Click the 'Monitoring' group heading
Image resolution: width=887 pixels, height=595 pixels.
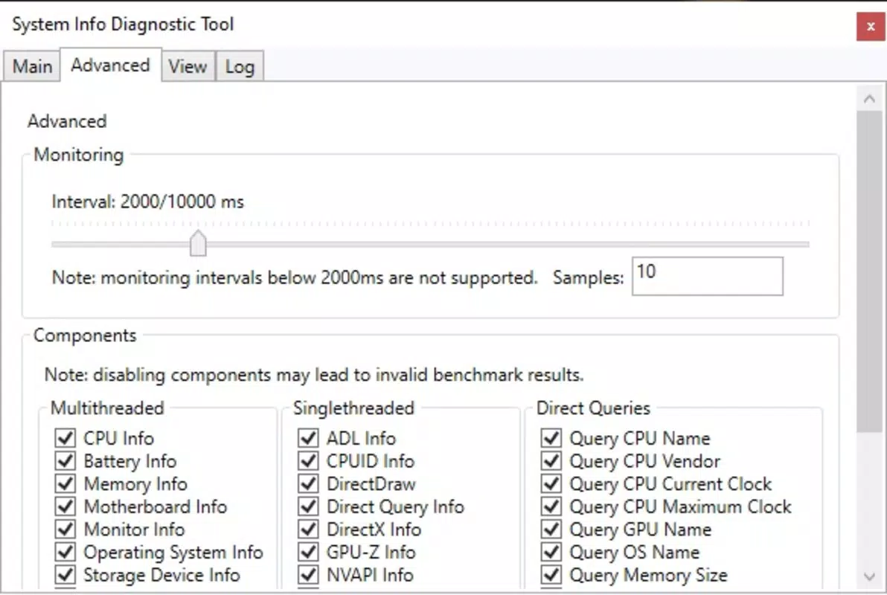79,155
